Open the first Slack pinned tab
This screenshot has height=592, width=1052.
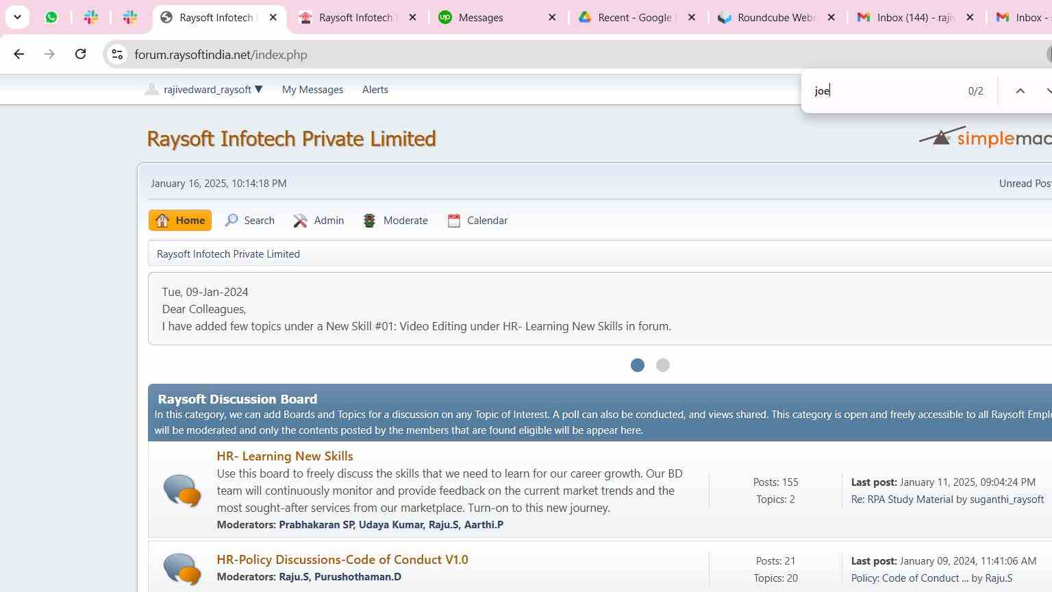[x=90, y=17]
